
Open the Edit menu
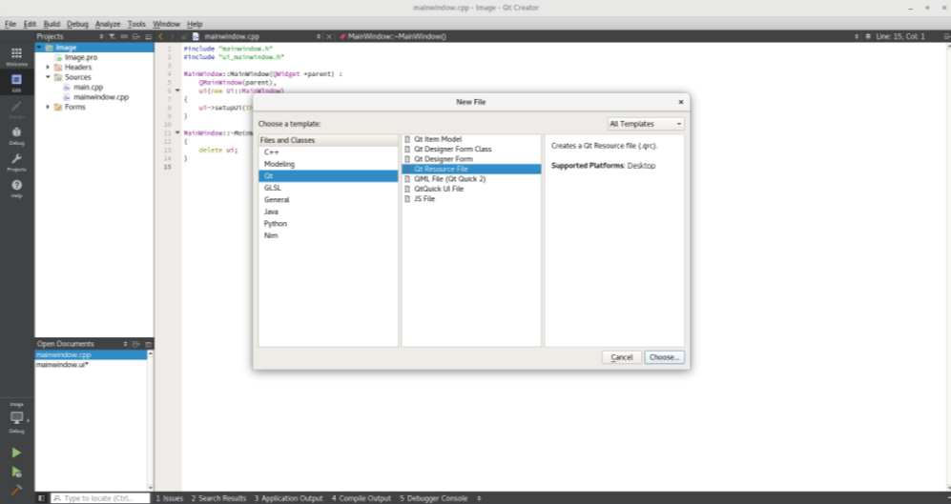30,24
